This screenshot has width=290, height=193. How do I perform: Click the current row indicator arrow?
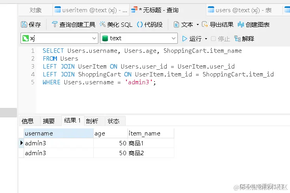coord(21,143)
